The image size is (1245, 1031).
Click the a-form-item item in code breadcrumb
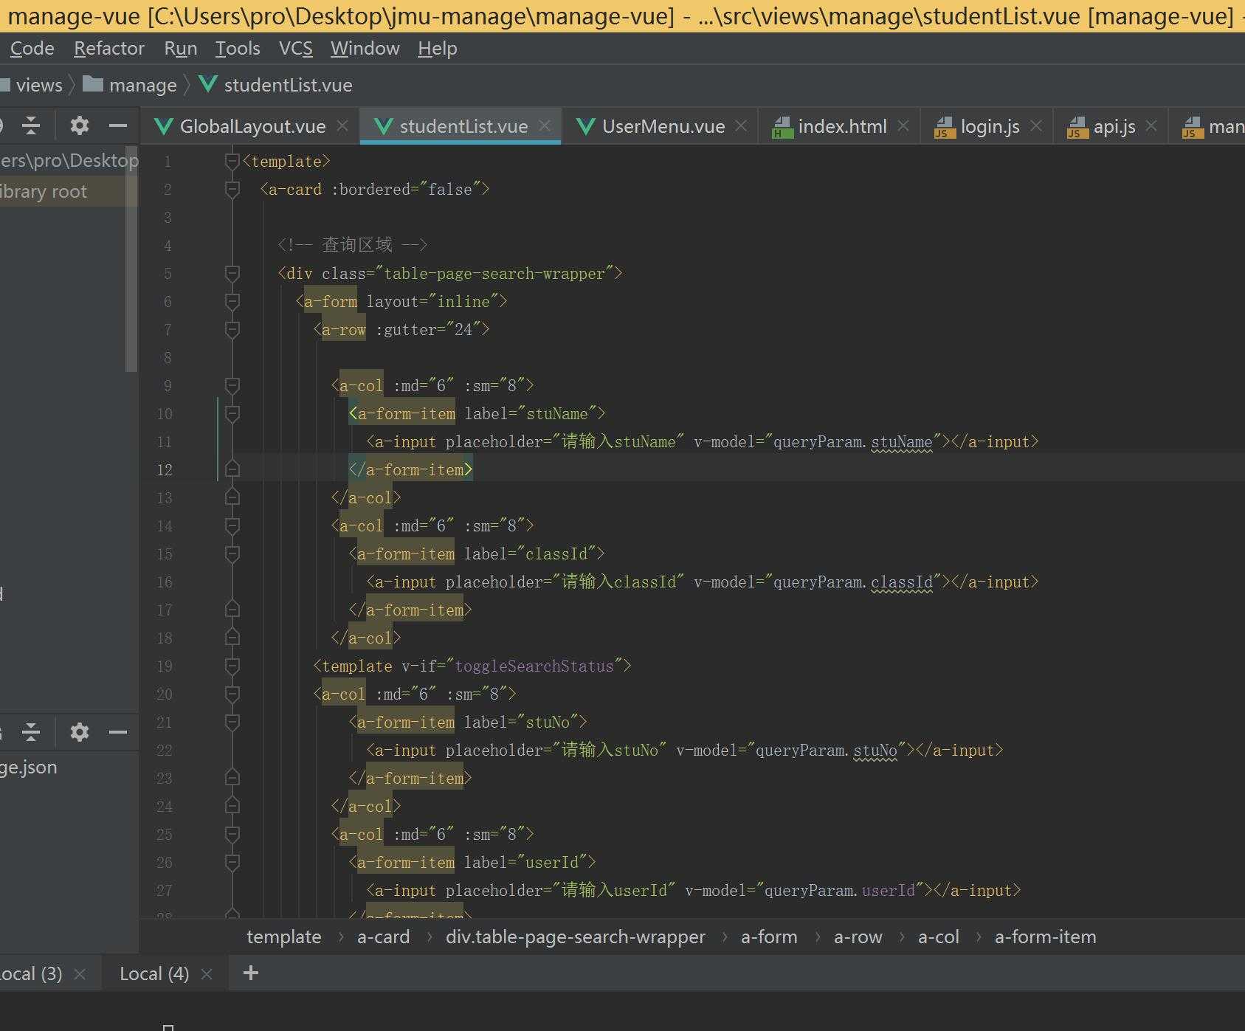pos(1045,937)
